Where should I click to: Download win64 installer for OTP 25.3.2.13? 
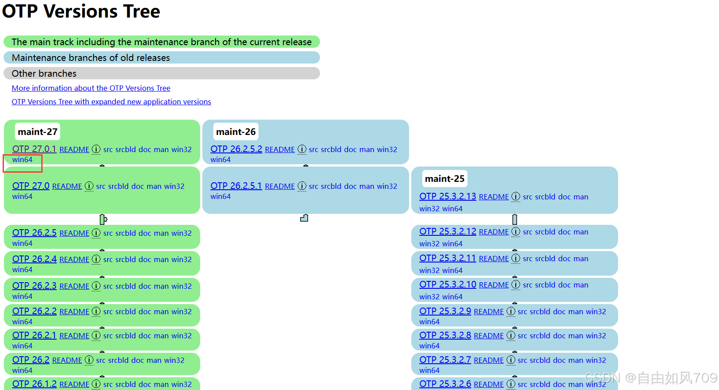(453, 209)
